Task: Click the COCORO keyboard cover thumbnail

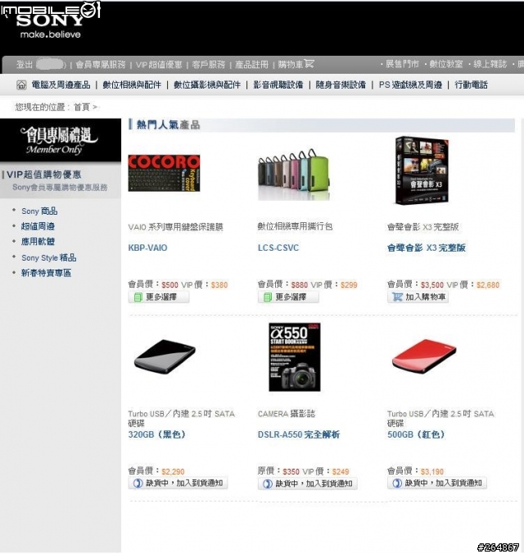Action: click(164, 174)
